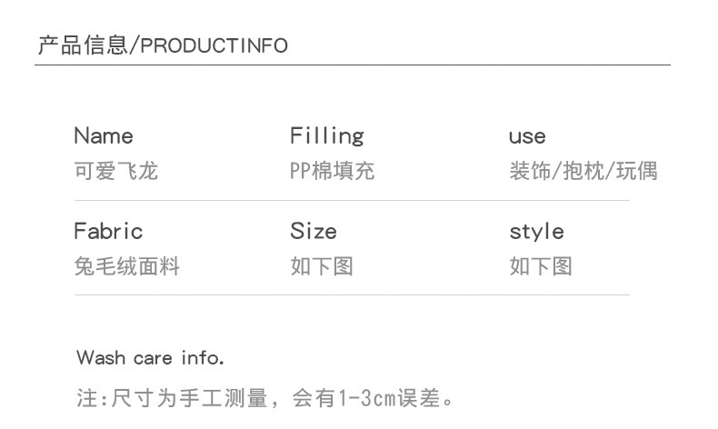Select the Fabric label
Viewport: 718px width, 429px height.
click(108, 231)
